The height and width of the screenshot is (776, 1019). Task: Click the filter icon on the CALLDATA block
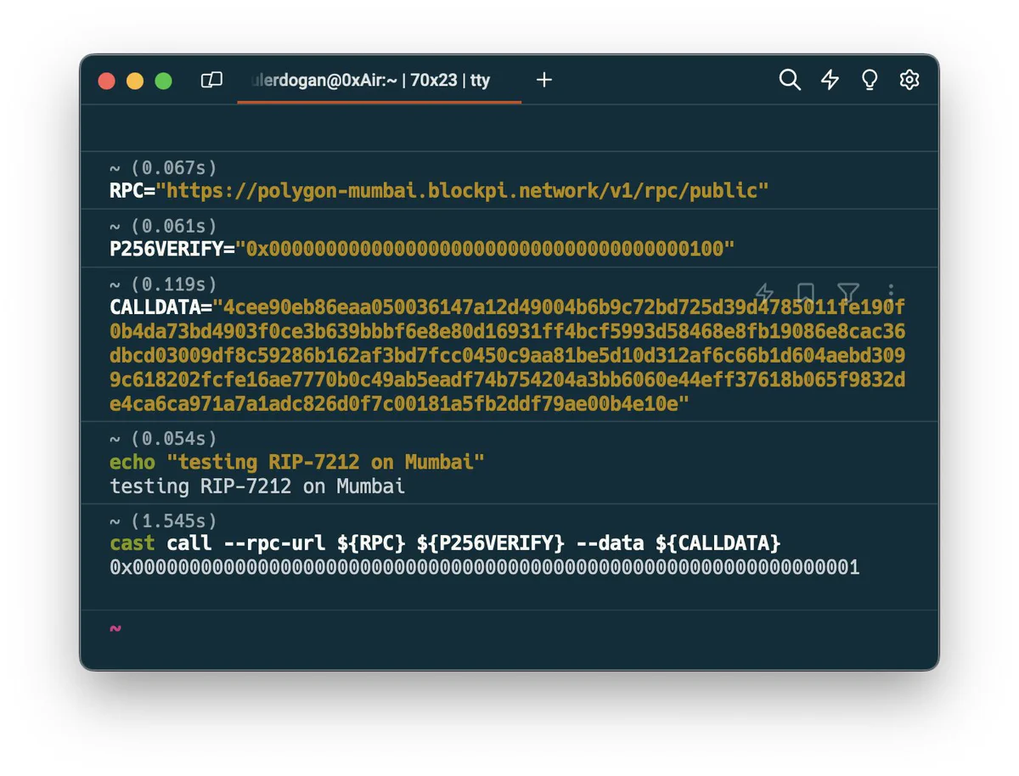(x=847, y=294)
